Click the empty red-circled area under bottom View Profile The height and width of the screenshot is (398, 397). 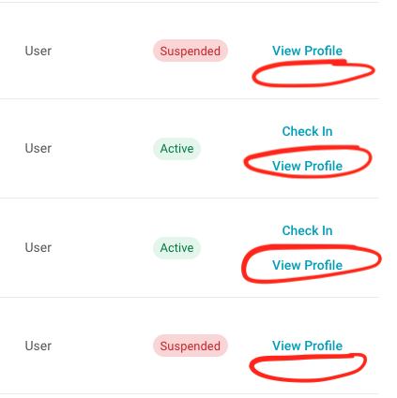coord(308,367)
